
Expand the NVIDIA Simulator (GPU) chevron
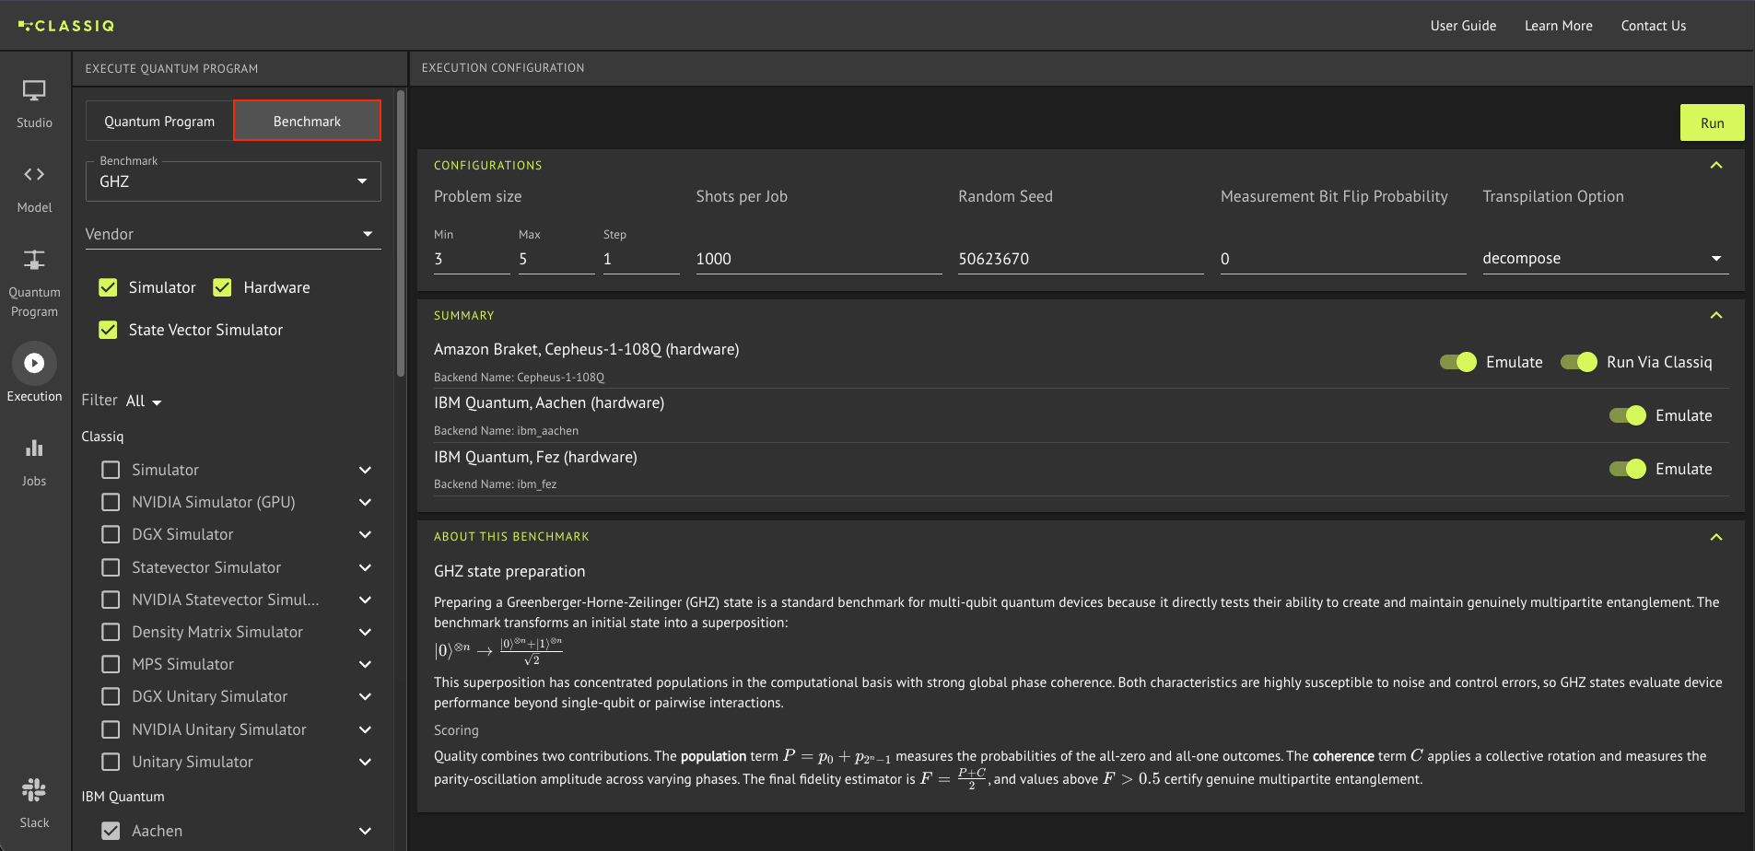365,502
